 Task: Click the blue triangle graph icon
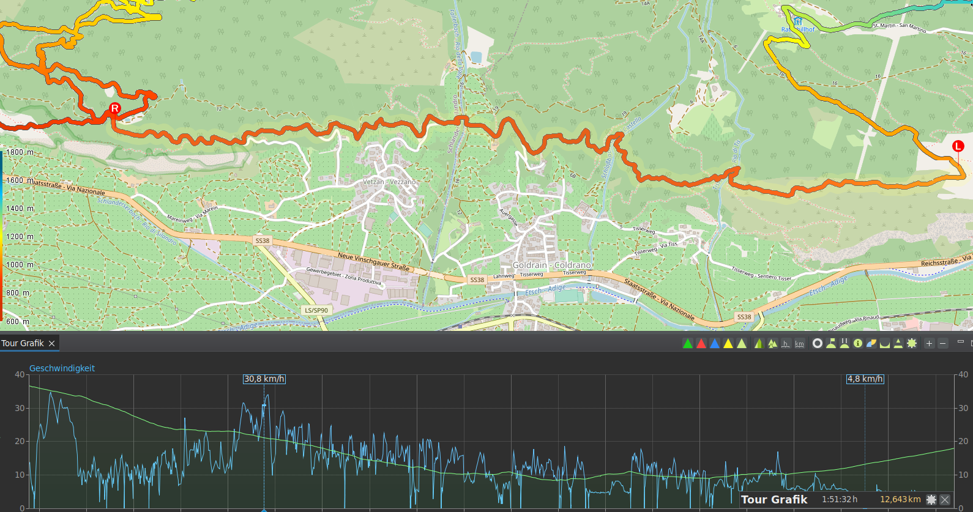pos(714,344)
